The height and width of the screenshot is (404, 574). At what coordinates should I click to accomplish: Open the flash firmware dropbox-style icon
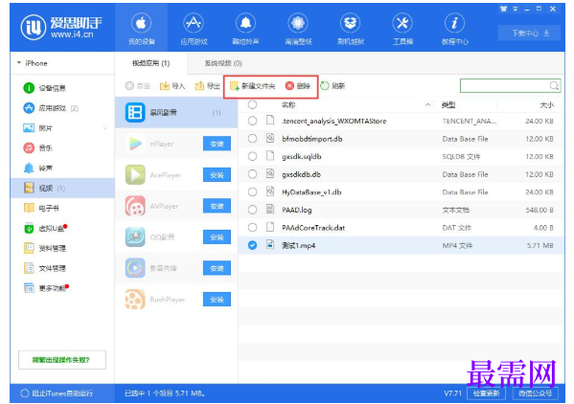(x=351, y=23)
